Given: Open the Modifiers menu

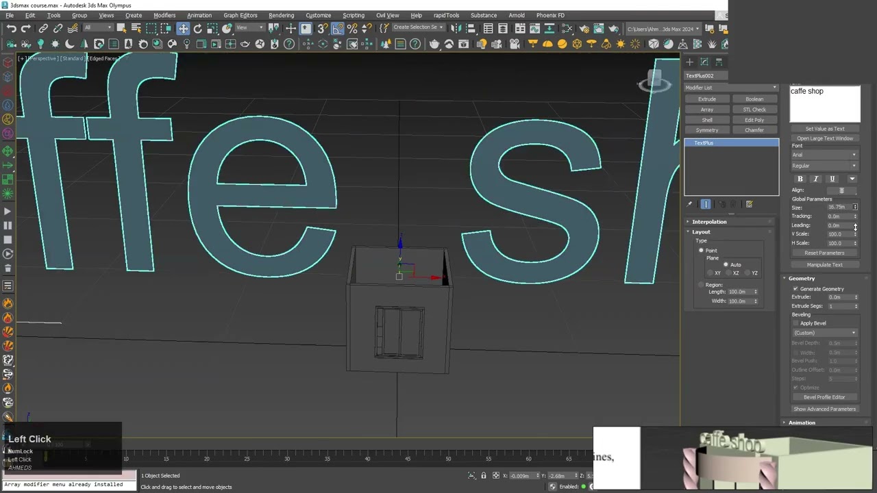Looking at the screenshot, I should coord(164,15).
